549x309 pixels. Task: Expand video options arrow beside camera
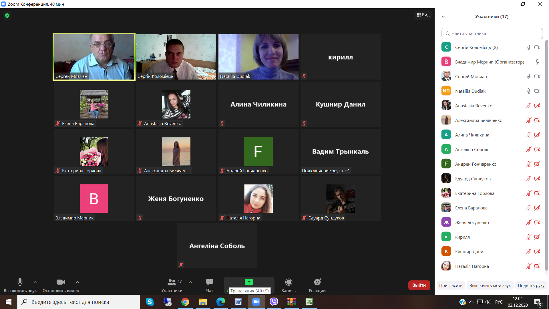[77, 282]
